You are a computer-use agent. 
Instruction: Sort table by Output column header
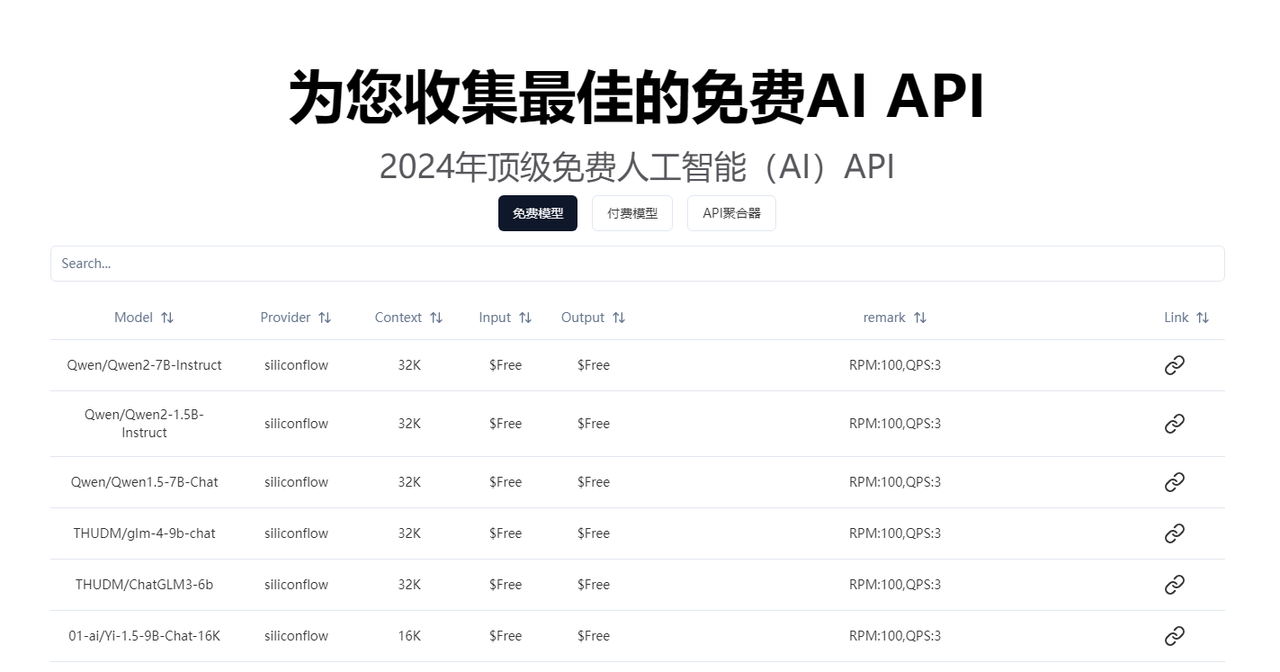[594, 318]
